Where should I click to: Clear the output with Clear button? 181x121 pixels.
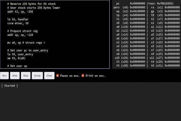click(x=49, y=76)
